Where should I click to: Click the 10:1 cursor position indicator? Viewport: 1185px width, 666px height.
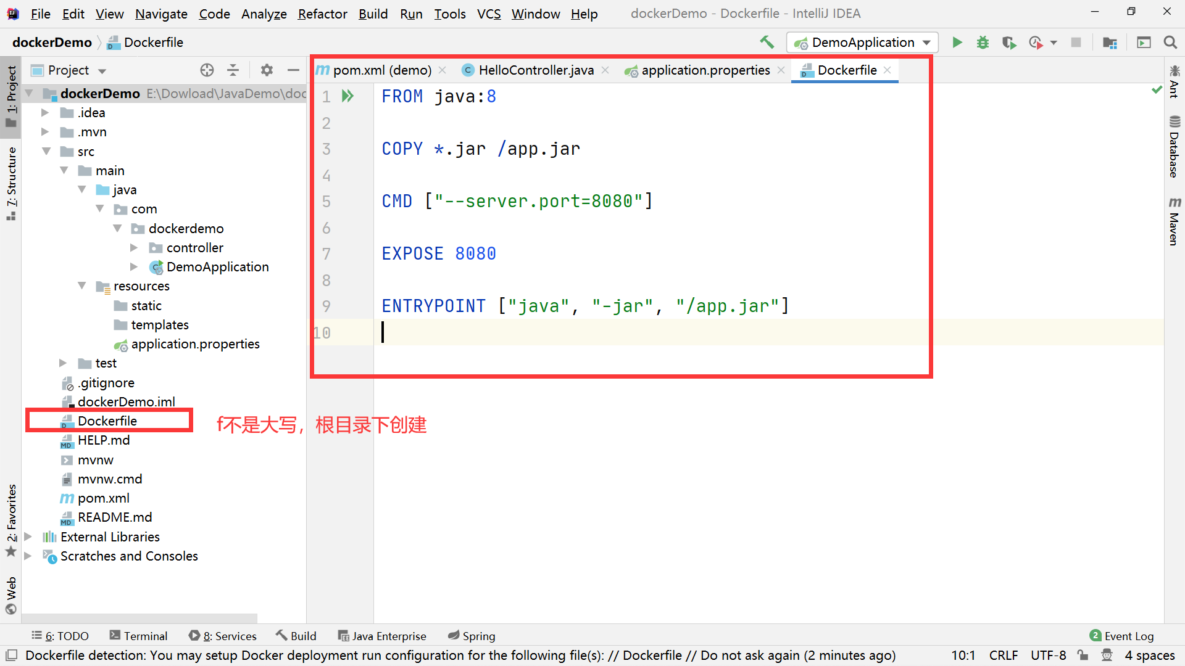pos(963,655)
